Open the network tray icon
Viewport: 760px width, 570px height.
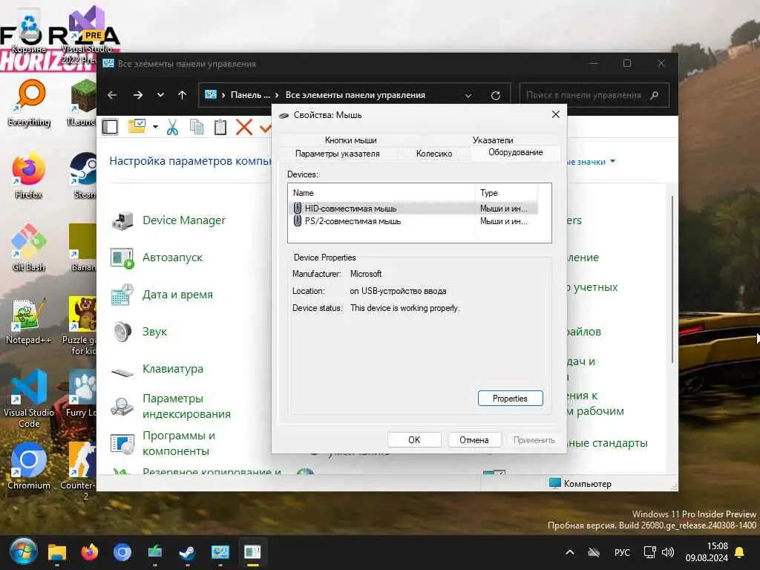[649, 552]
